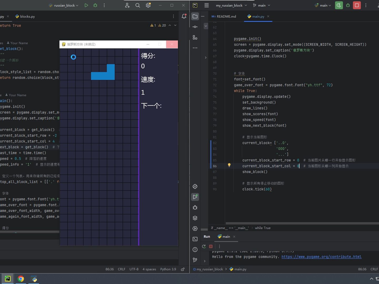Switch to the README.md tab
Viewport: 379px width, 284px height.
(224, 16)
